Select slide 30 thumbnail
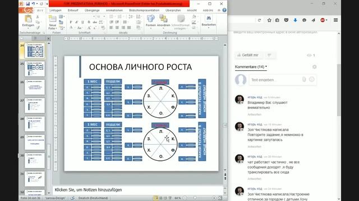Screen dimensions: 359x201 pos(35,161)
